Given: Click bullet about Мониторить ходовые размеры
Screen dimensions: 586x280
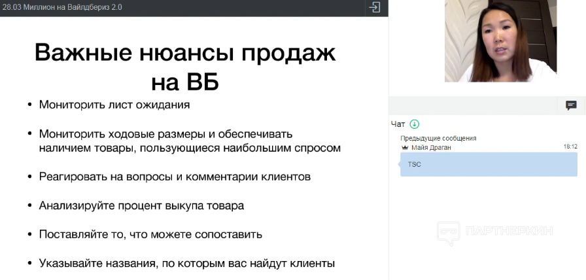Looking at the screenshot, I should click(190, 141).
